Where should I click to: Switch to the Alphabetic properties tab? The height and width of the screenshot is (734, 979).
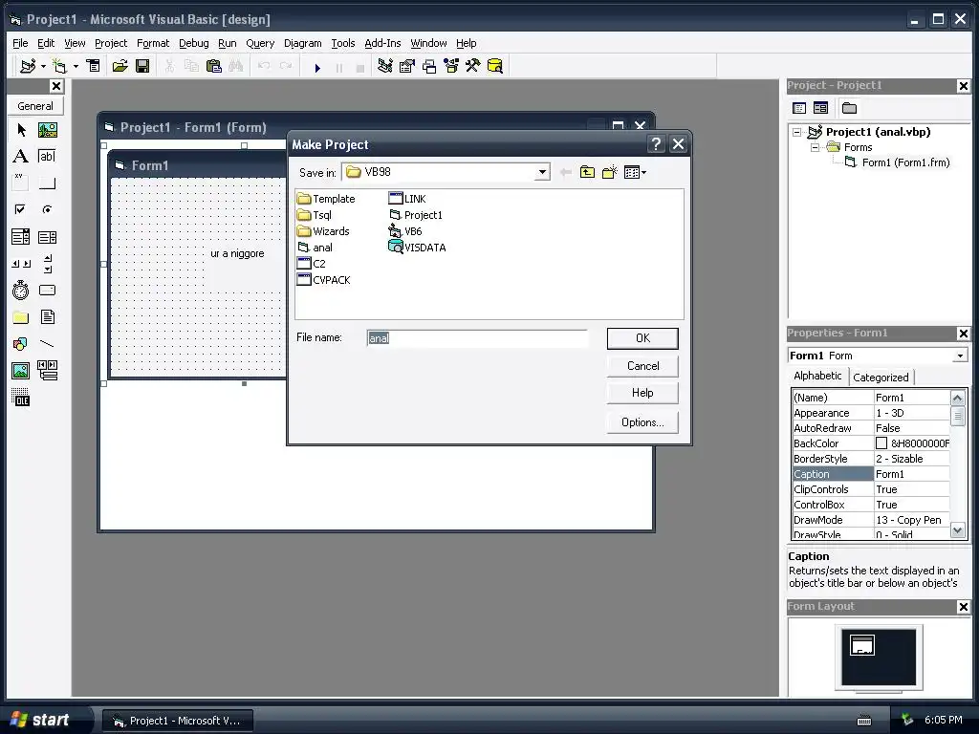click(817, 376)
